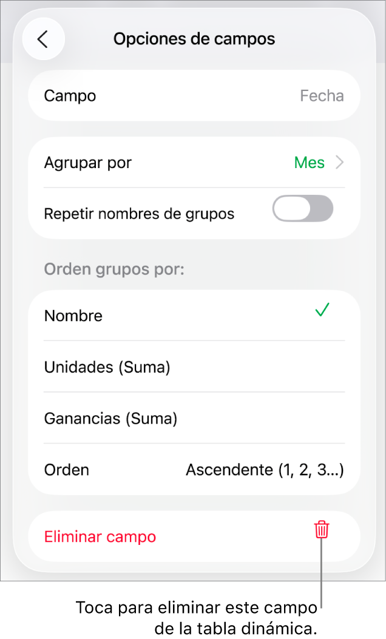Screen dimensions: 386x639
Task: Tap the check indicator for sorted field
Action: pos(322,311)
